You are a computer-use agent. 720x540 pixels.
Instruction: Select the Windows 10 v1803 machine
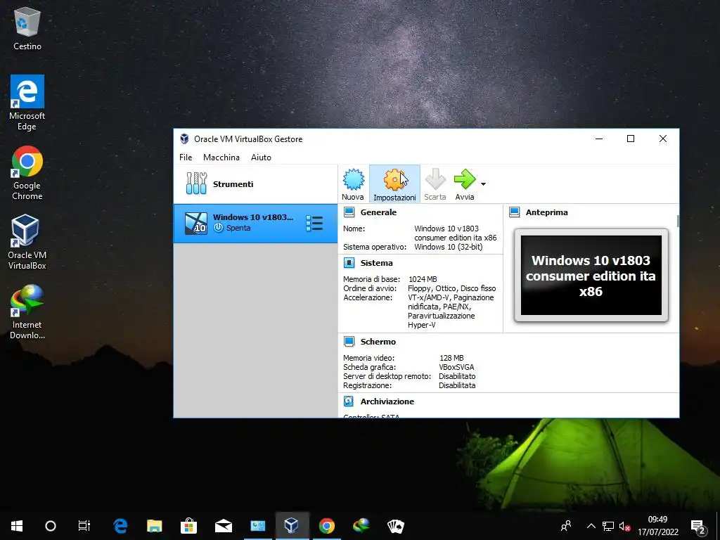point(255,223)
